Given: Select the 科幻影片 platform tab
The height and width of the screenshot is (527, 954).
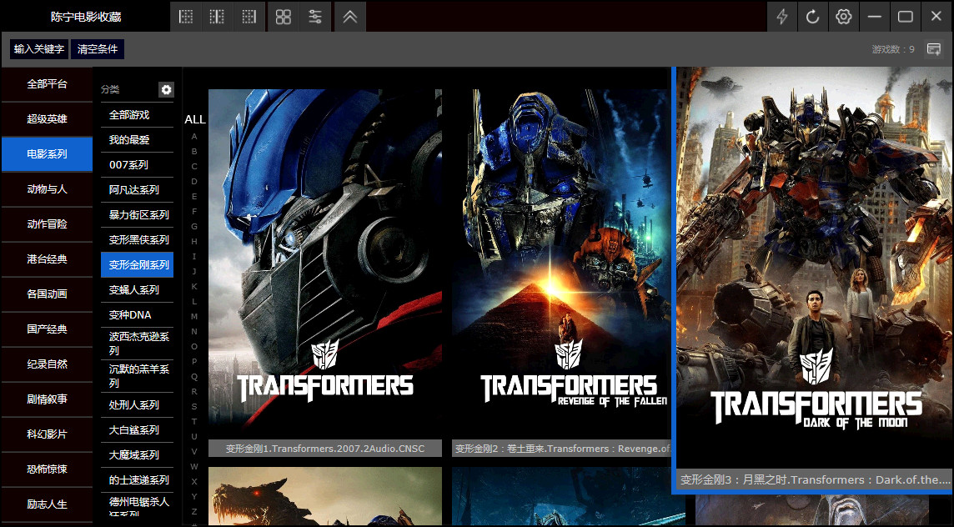Looking at the screenshot, I should pyautogui.click(x=47, y=434).
